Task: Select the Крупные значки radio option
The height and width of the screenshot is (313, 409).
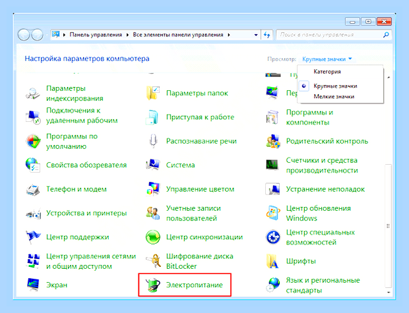Action: [304, 86]
